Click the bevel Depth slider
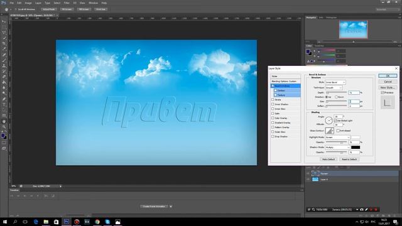 [336, 92]
